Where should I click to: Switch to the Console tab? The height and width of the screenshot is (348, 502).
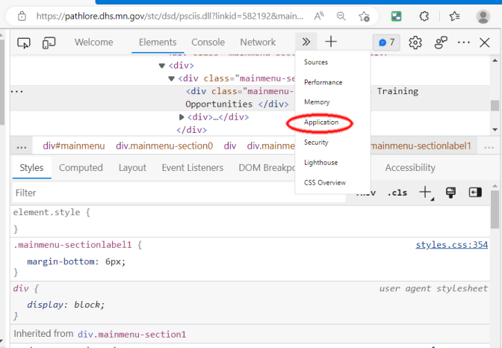[208, 43]
